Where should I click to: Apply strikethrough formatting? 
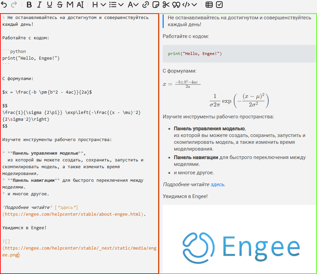click(x=60, y=4)
